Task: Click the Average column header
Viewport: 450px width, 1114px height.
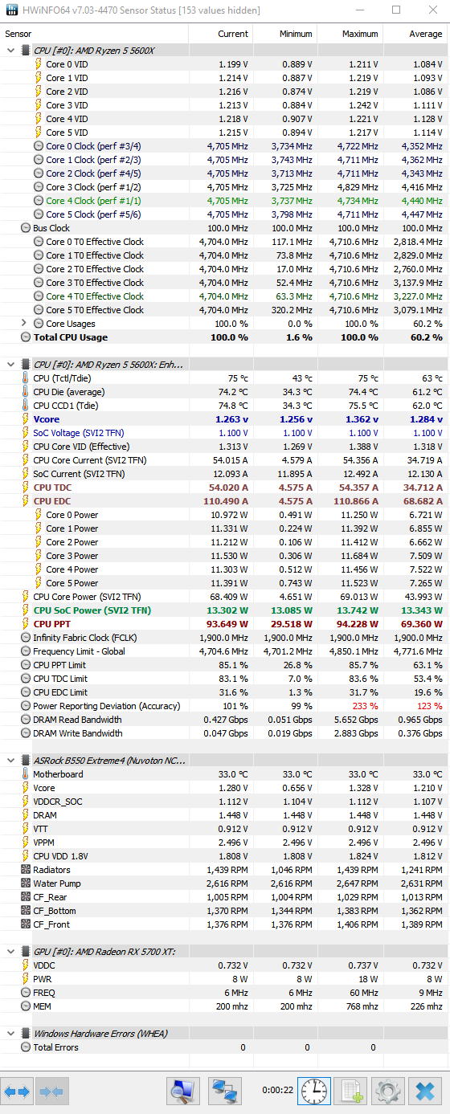Action: 415,34
